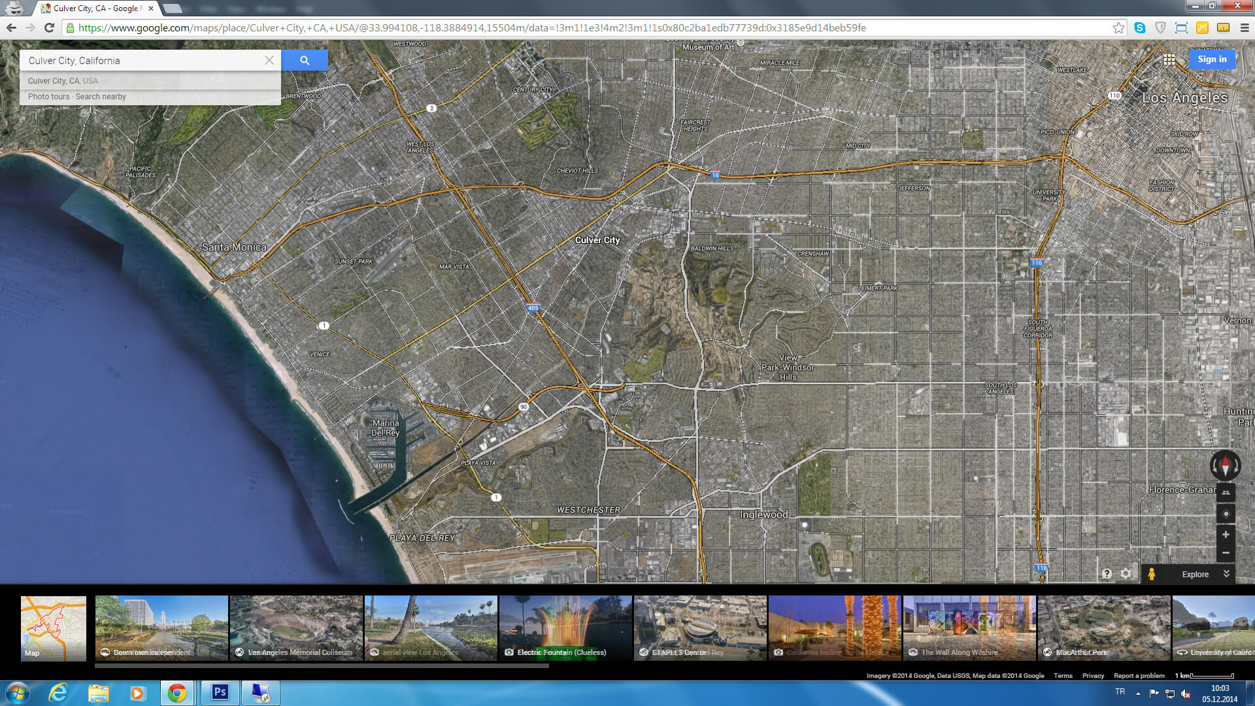Toggle the tilt view button

(x=1226, y=493)
